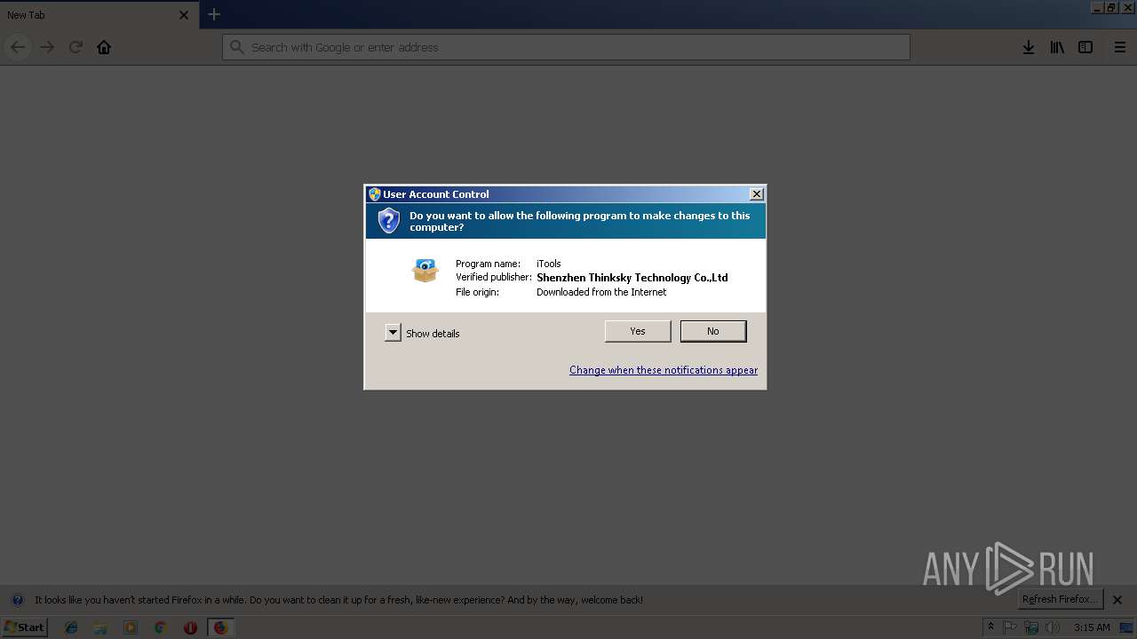
Task: Click magnifier icon in address bar
Action: pos(236,47)
